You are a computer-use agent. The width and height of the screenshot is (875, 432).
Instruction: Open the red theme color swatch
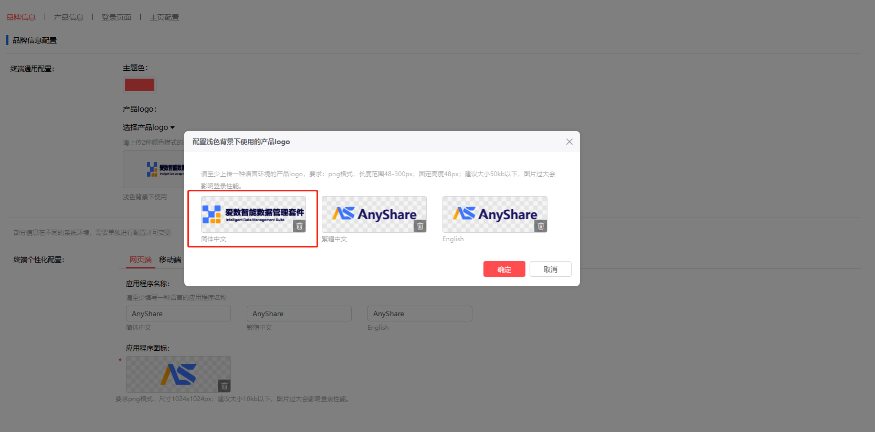140,85
